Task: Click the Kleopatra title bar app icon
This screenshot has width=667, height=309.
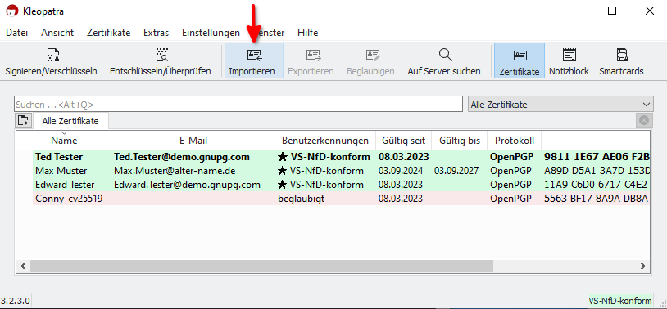Action: click(13, 11)
